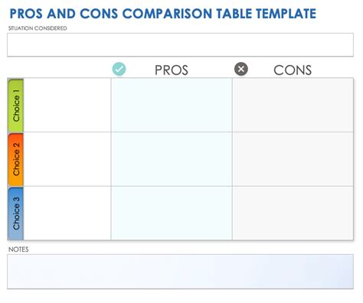Image resolution: width=363 pixels, height=303 pixels.
Task: Click the Choice 2 cons cell
Action: coord(293,159)
